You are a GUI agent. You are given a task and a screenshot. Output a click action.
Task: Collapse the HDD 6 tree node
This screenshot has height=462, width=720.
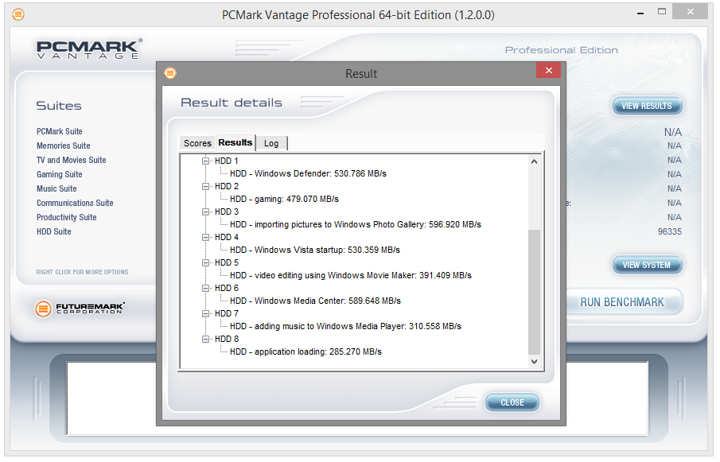click(206, 288)
